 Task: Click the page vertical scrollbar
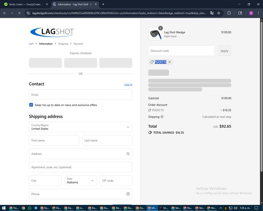[261, 97]
